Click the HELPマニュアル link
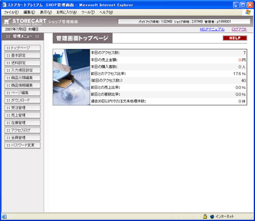Image resolution: width=255 pixels, height=221 pixels. point(212,29)
